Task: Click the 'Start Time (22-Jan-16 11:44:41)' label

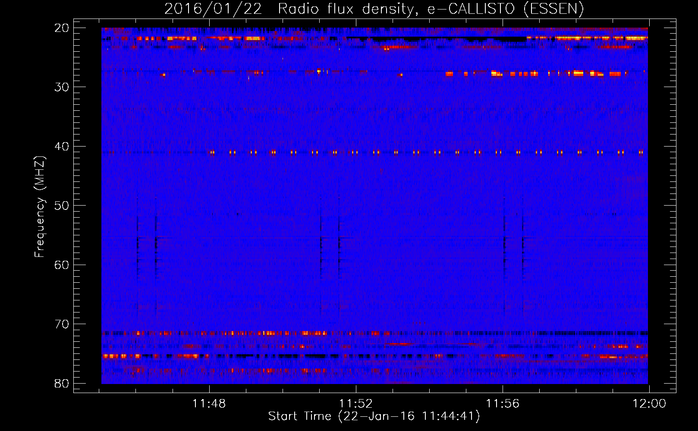Action: (374, 416)
